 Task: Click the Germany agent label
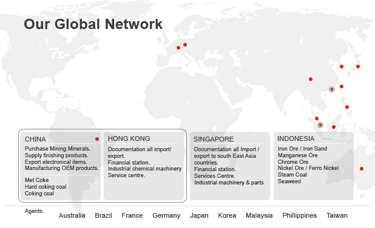pyautogui.click(x=166, y=215)
